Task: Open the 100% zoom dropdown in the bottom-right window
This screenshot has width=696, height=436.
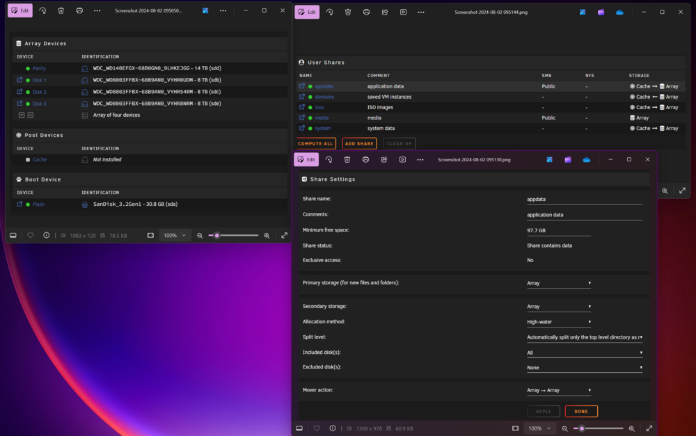Action: click(539, 428)
